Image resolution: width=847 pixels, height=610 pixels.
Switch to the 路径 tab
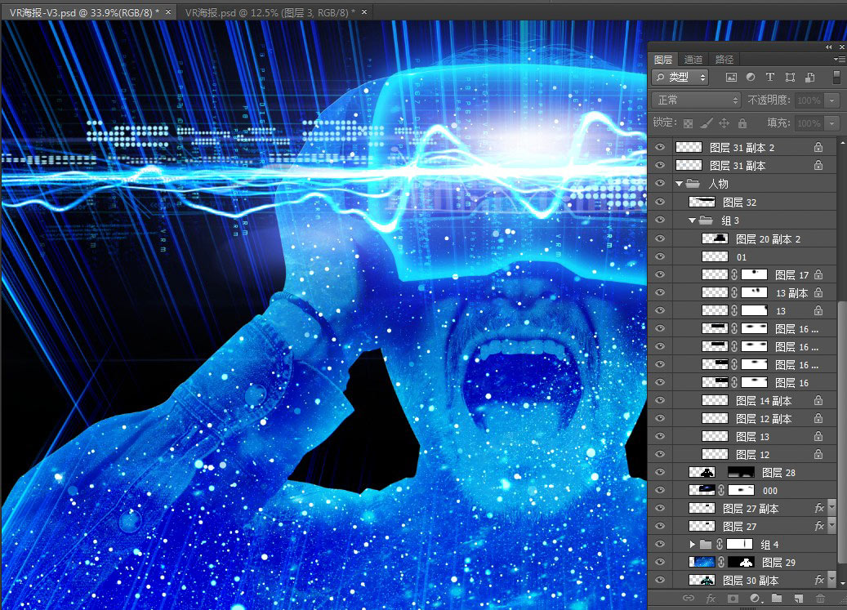pyautogui.click(x=724, y=60)
